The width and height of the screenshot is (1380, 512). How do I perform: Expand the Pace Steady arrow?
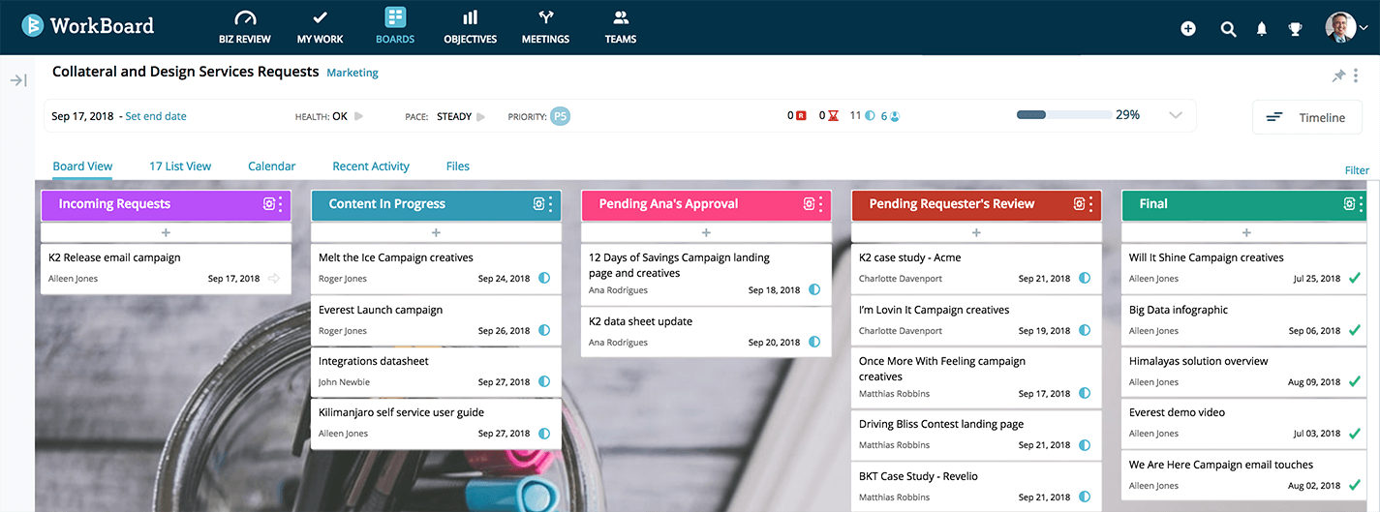click(481, 116)
